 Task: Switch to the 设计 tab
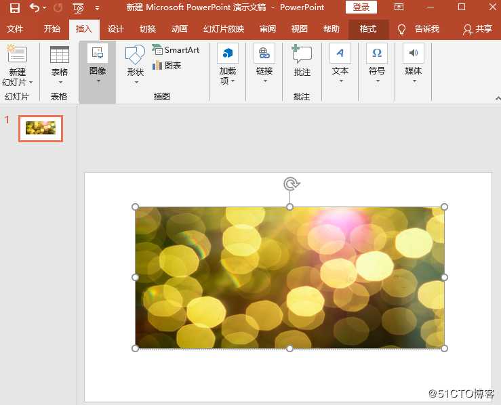pos(116,29)
